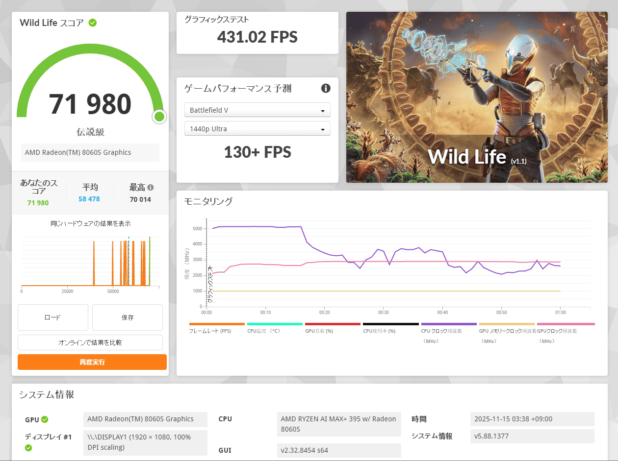Click the green checkmark beside Wild Life score

[92, 23]
